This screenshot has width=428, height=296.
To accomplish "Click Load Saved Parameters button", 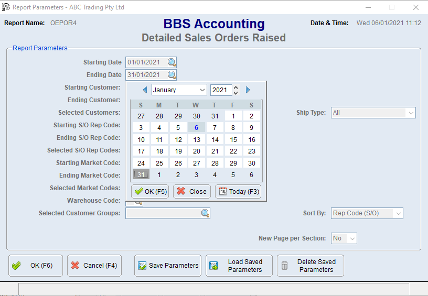I will tap(239, 266).
